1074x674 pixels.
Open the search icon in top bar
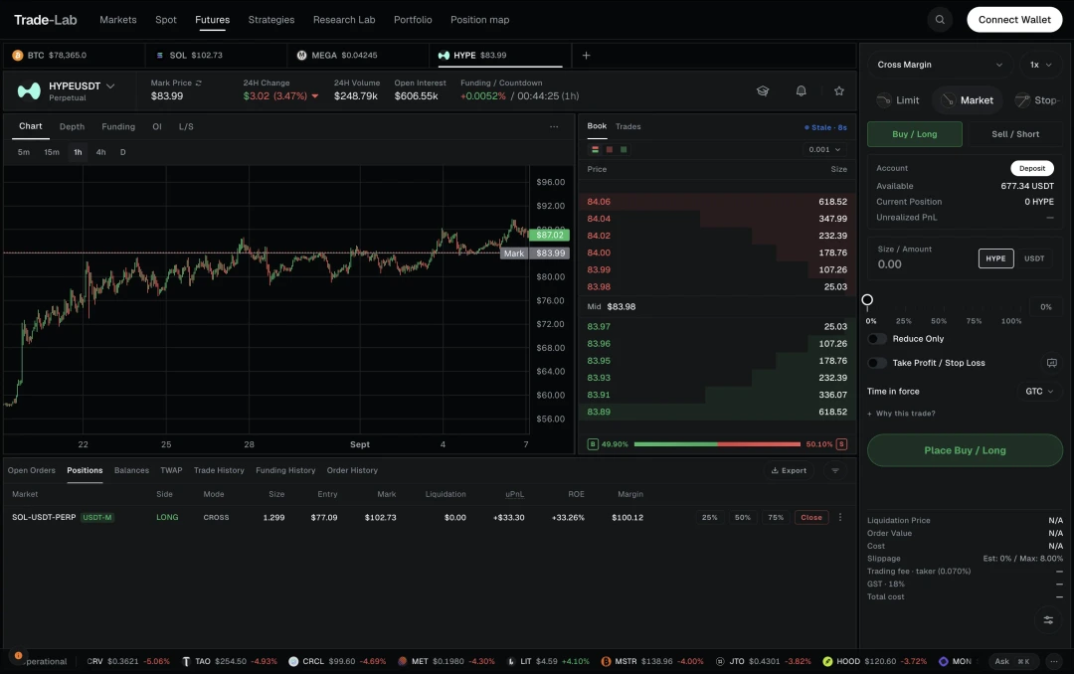pos(940,20)
